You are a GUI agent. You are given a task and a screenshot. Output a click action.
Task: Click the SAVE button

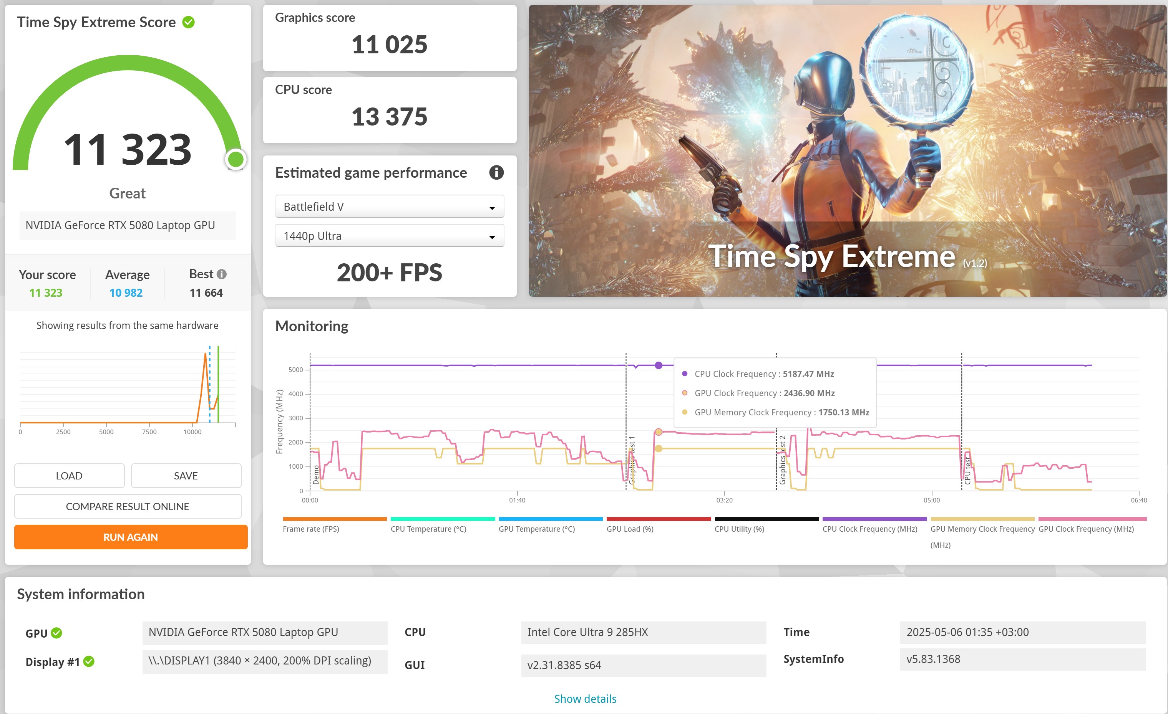(186, 475)
